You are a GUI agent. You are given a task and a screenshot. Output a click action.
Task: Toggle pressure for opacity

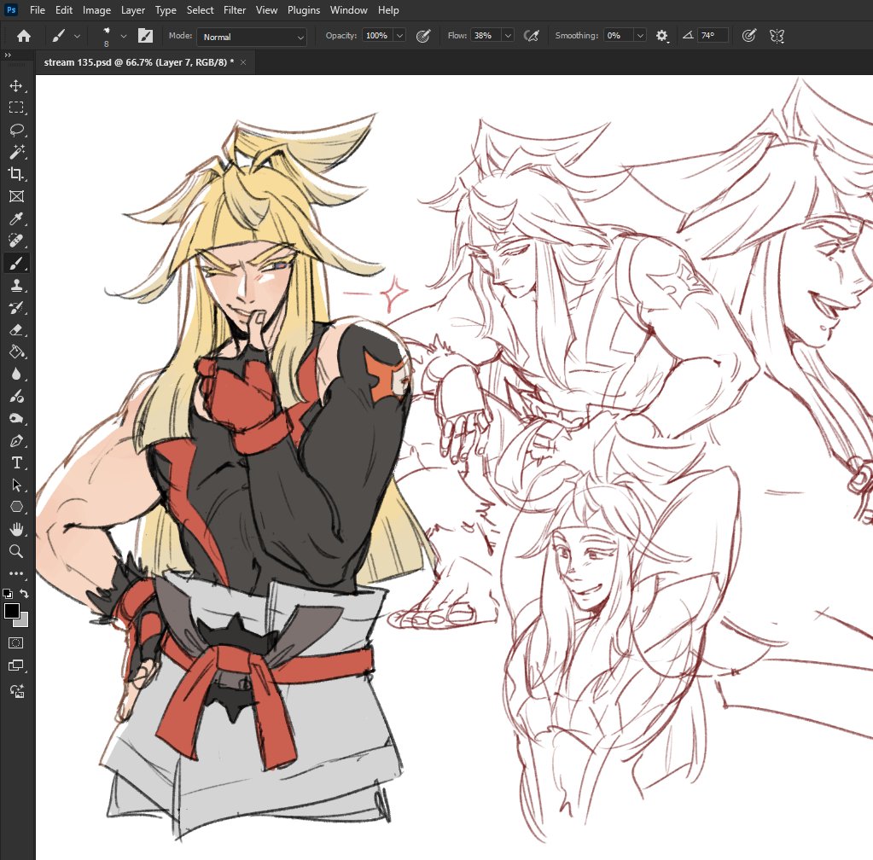point(423,36)
